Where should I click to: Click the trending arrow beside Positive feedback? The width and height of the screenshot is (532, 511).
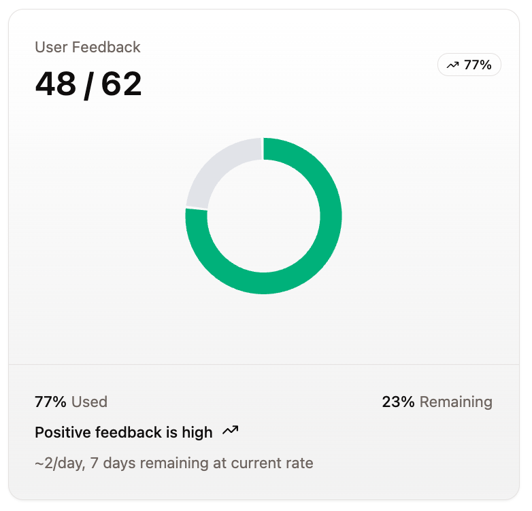tap(231, 431)
